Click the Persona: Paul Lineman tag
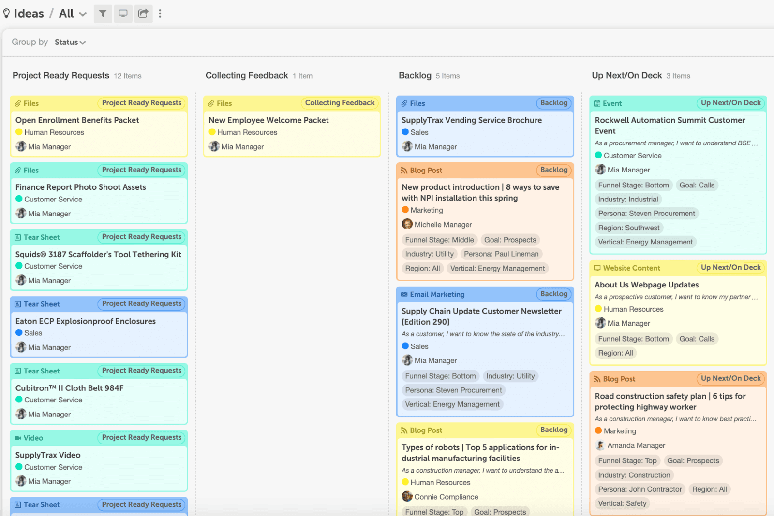Viewport: 774px width, 516px height. tap(501, 254)
